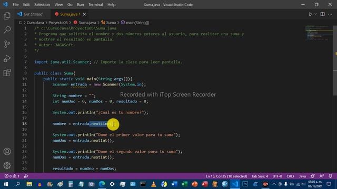Change the Tab Size: 4 indentation setting
The image size is (337, 189).
click(260, 176)
